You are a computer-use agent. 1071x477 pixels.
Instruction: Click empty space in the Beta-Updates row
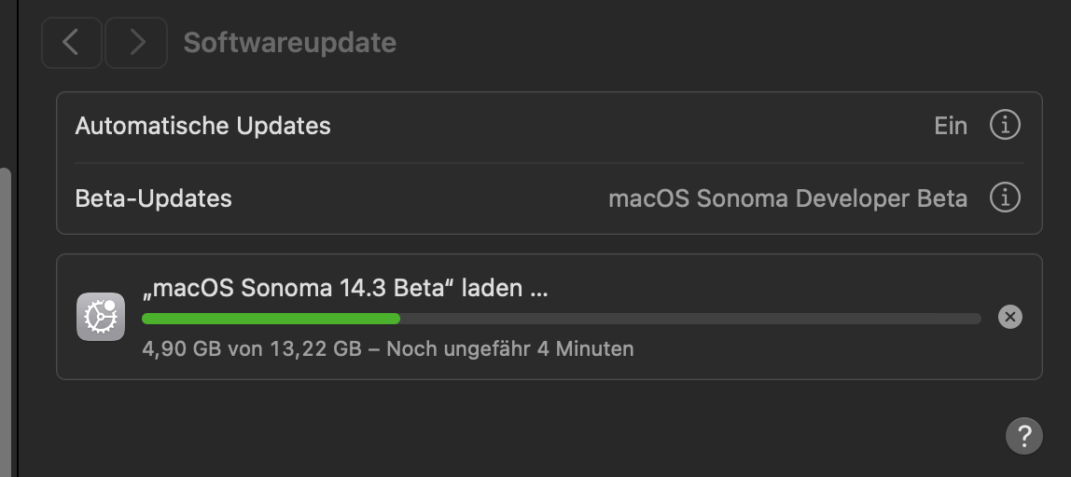pos(420,198)
